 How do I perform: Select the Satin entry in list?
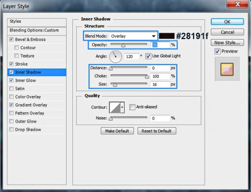coord(20,89)
